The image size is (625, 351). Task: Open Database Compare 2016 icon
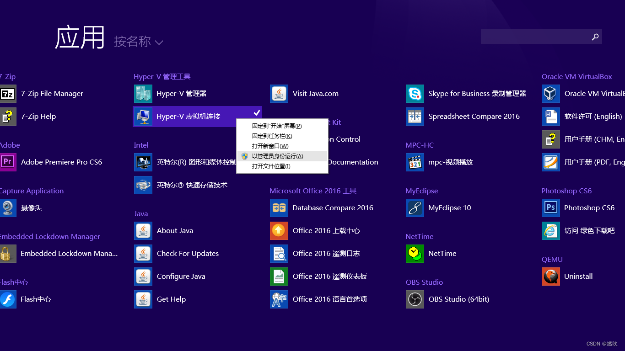(279, 208)
